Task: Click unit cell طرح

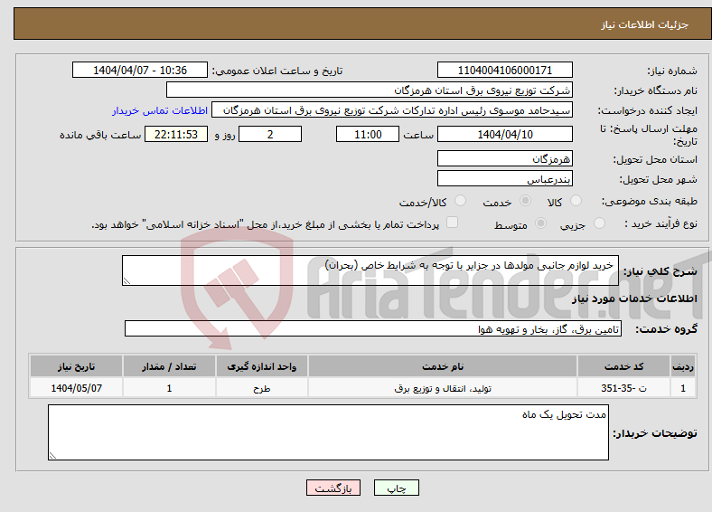Action: (261, 388)
